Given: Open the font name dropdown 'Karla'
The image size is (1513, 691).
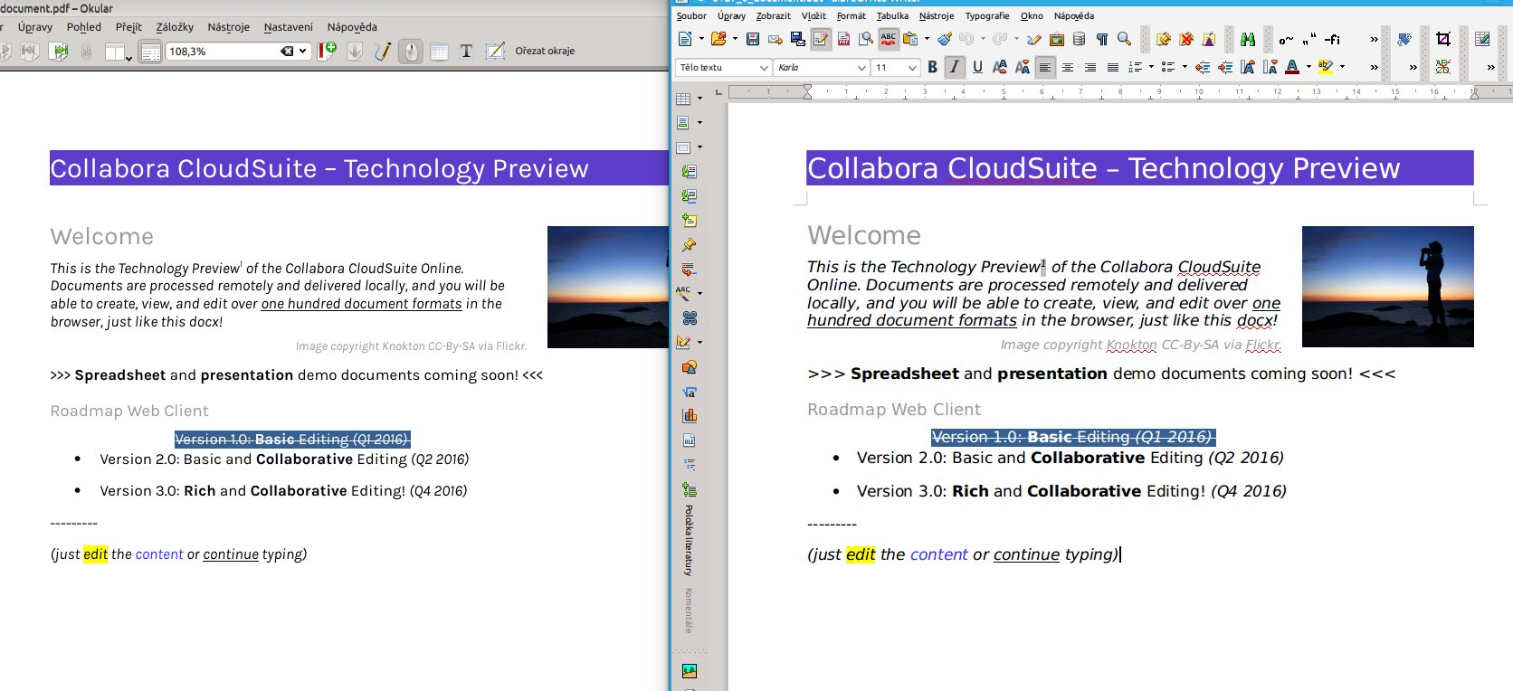Looking at the screenshot, I should pos(861,68).
